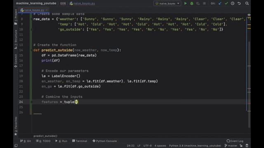Click the LabelEncoder() call
The image size is (264, 148).
click(66, 76)
